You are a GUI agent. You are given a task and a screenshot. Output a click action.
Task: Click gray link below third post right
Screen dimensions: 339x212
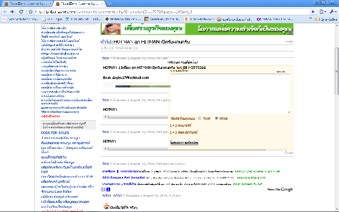pyautogui.click(x=289, y=153)
